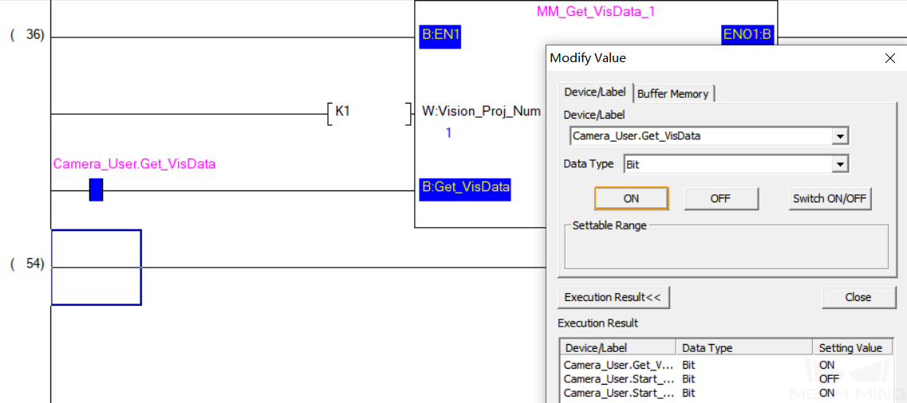Click the empty ladder cursor cell at rung 54
This screenshot has height=403, width=907.
point(96,268)
